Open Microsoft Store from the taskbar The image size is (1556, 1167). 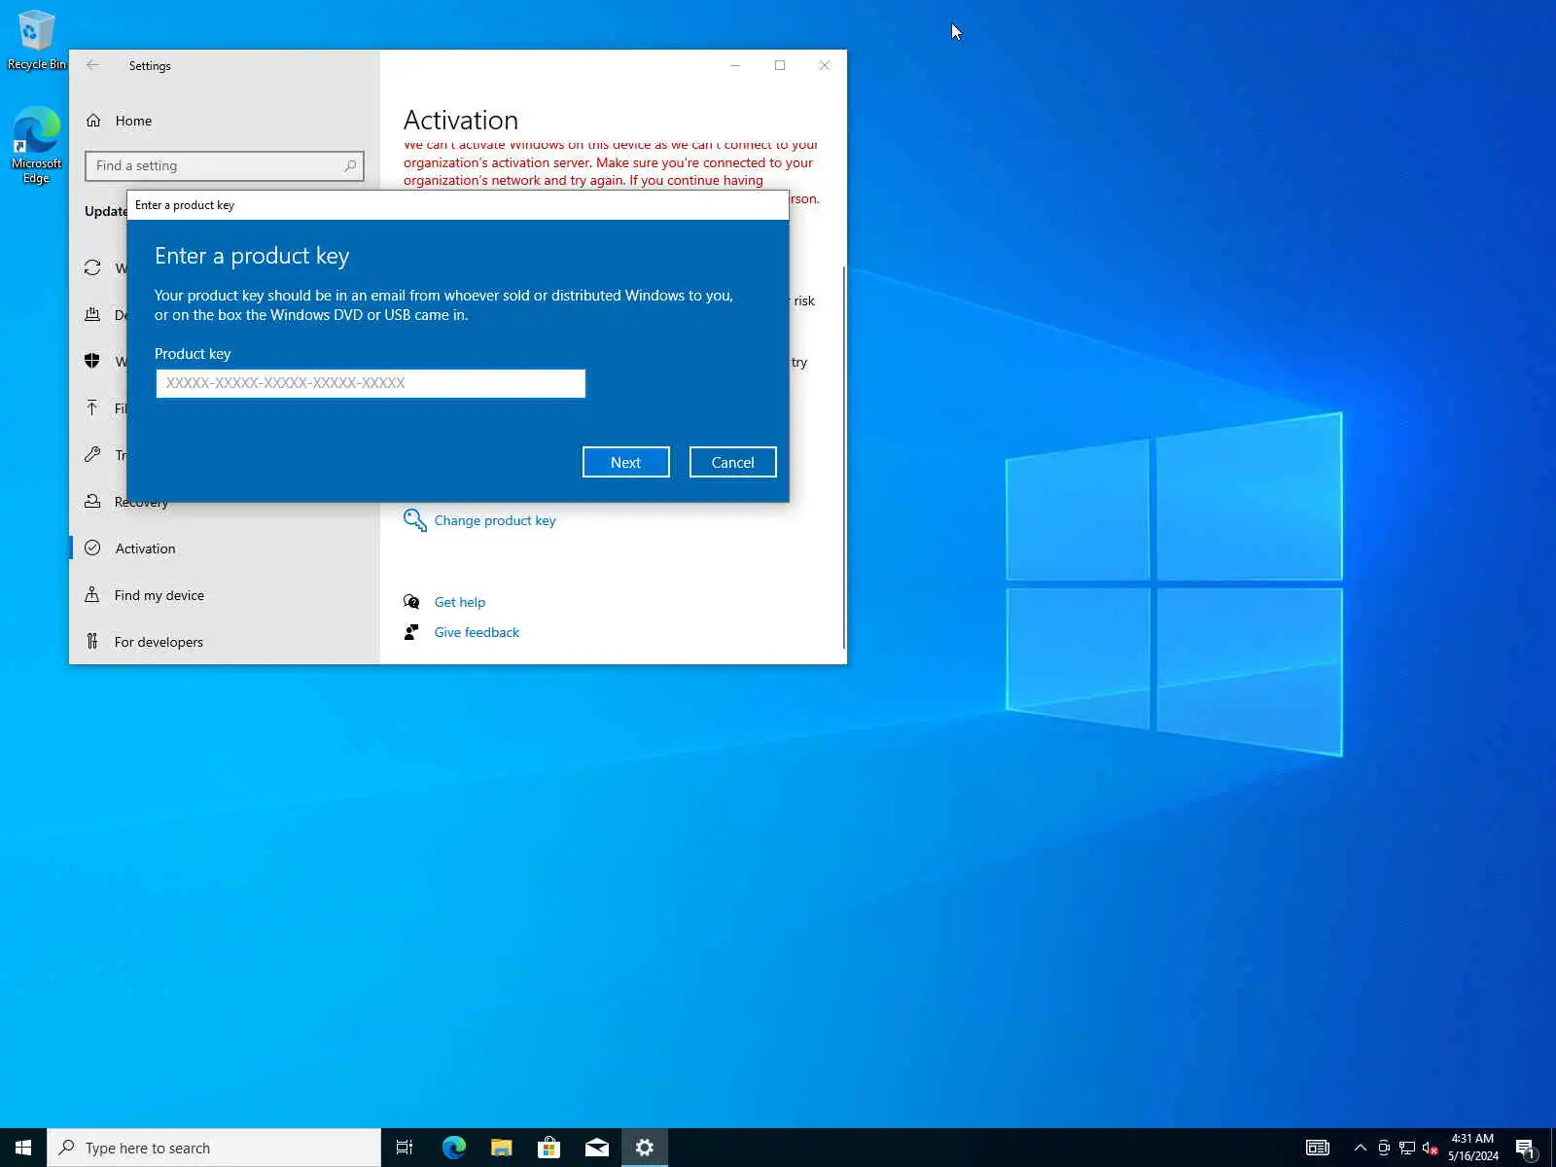pos(548,1148)
